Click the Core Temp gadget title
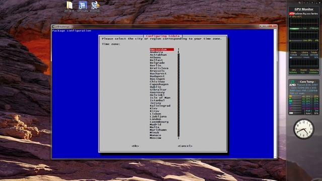The image size is (322, 181). coord(307,81)
